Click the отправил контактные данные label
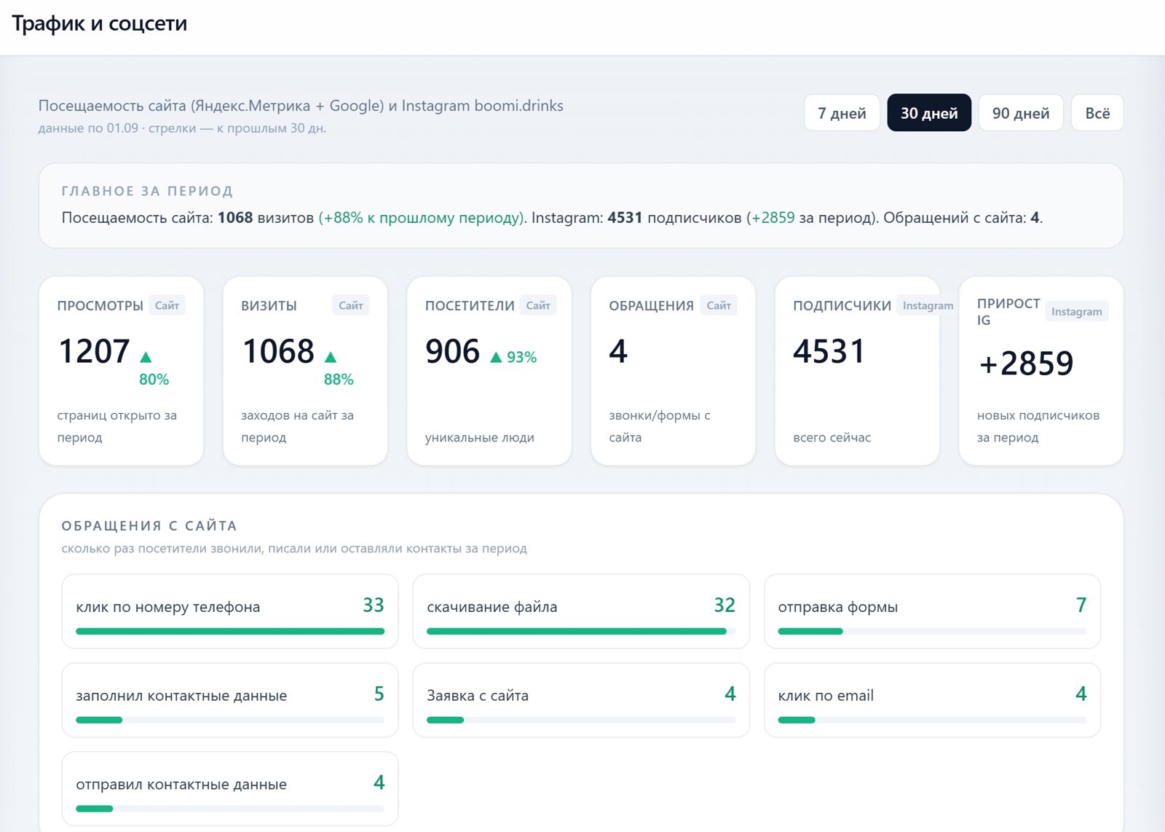1165x832 pixels. click(181, 785)
